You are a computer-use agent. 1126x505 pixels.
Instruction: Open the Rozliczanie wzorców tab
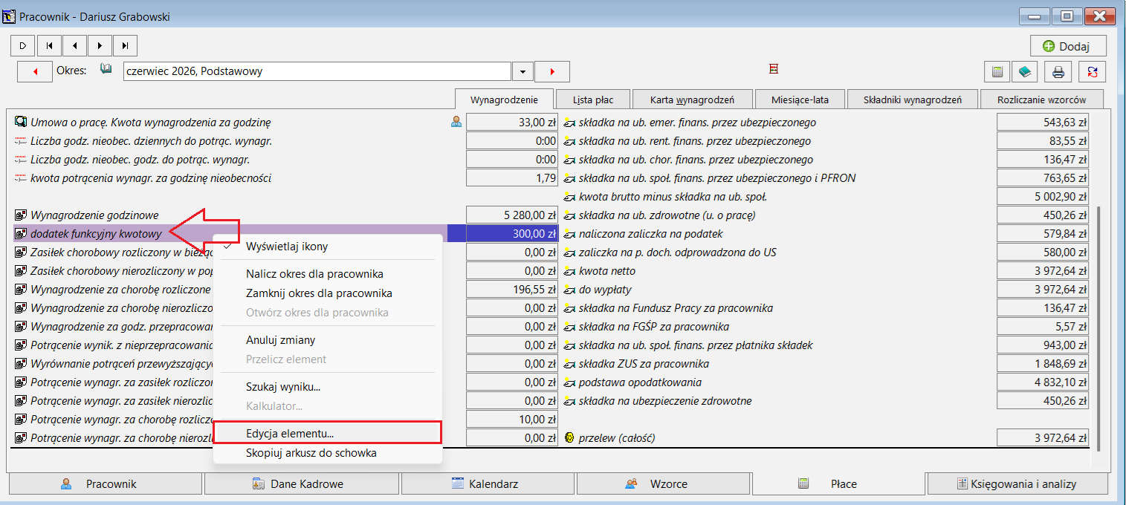point(1041,100)
